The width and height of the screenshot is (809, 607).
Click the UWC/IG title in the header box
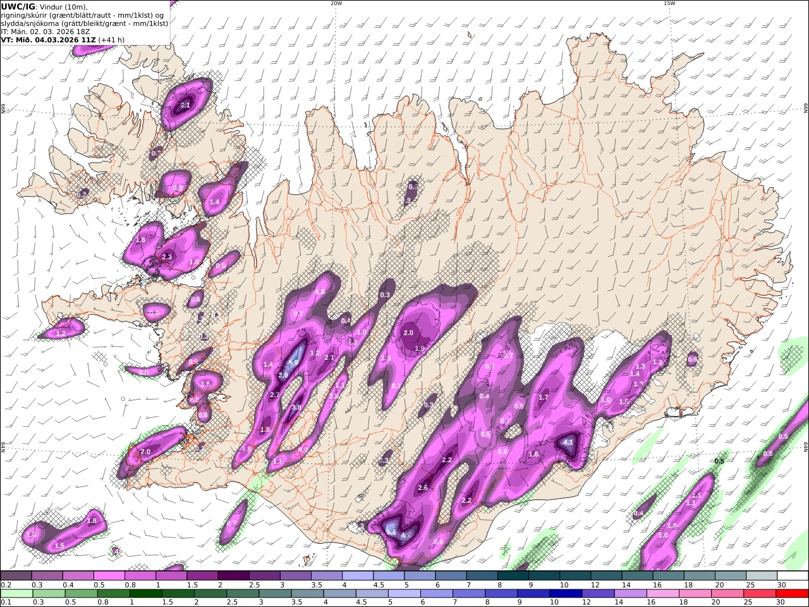click(x=18, y=7)
